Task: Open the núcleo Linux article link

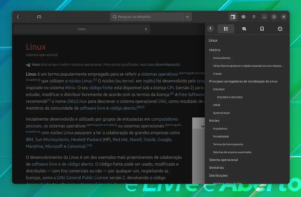Action: pos(81,81)
